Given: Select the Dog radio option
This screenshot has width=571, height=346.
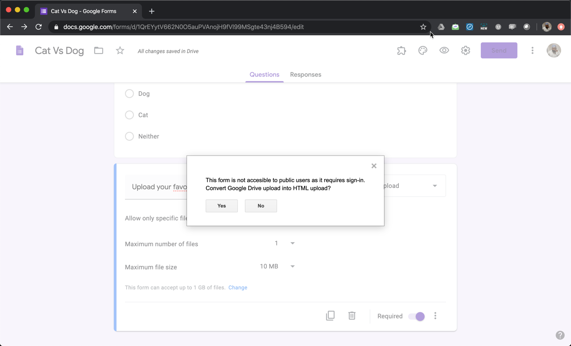Looking at the screenshot, I should click(129, 94).
